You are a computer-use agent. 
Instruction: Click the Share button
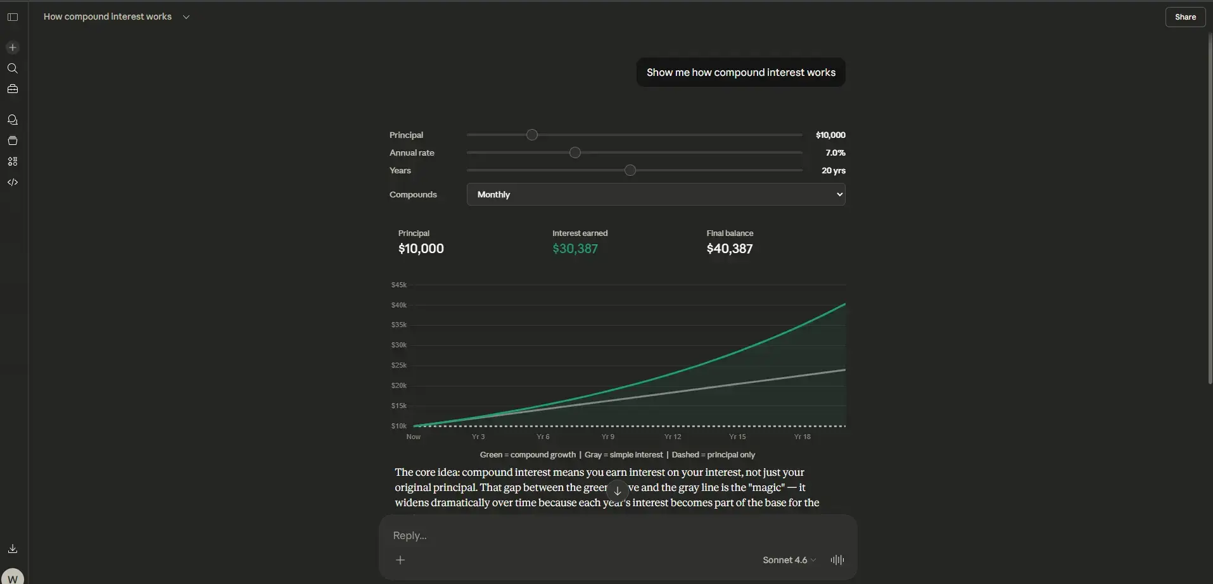pos(1184,17)
